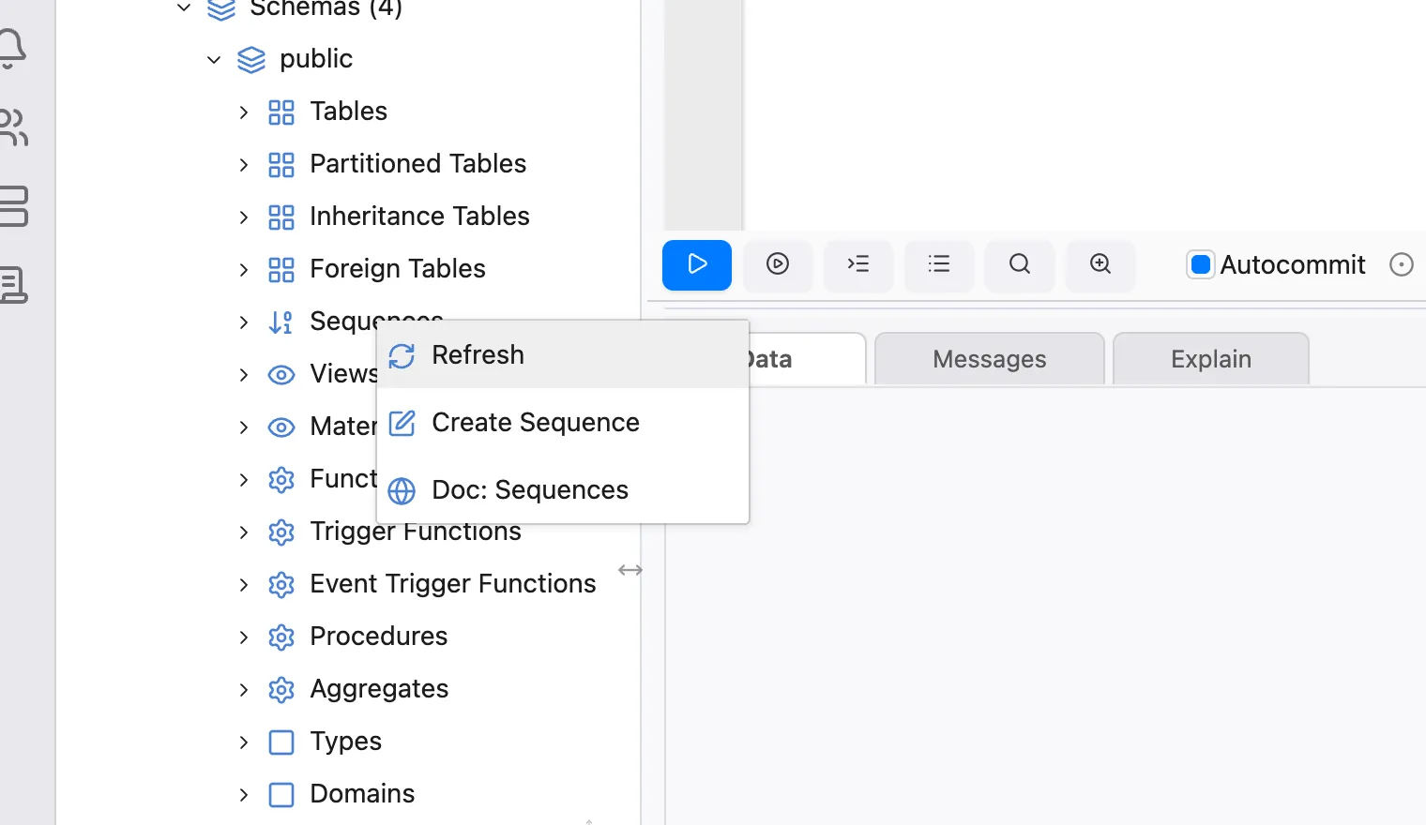This screenshot has width=1426, height=825.
Task: Click the list icon in the query toolbar
Action: coord(939,264)
